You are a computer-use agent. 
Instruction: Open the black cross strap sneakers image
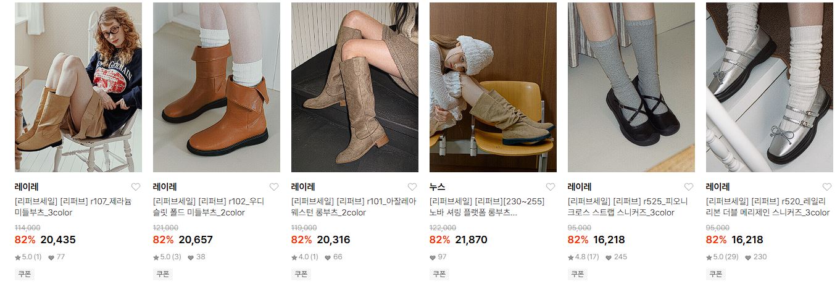(631, 87)
